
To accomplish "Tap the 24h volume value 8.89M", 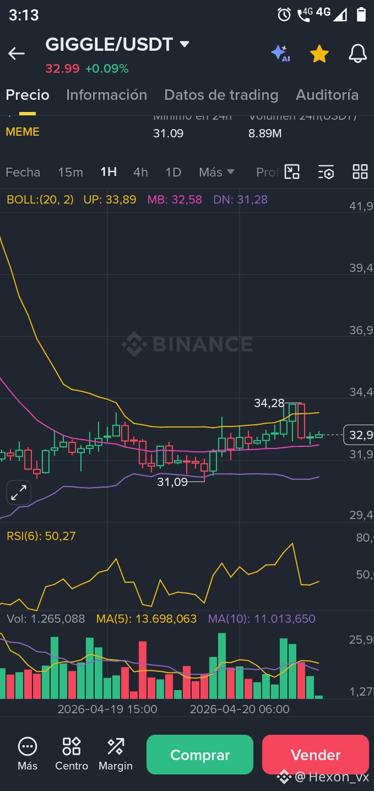I will (265, 133).
